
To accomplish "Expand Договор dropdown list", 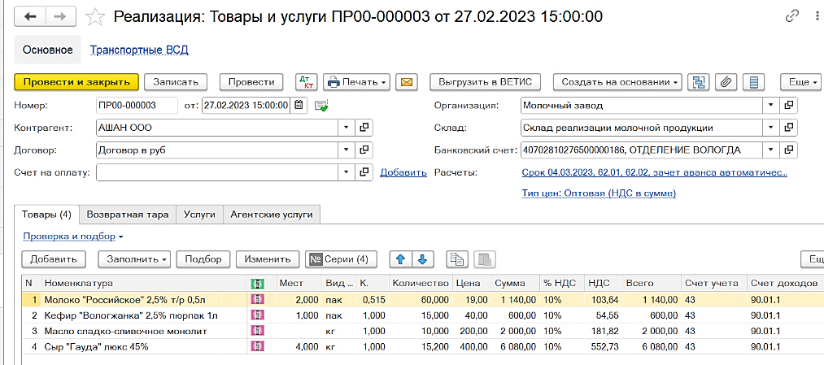I will (x=347, y=150).
